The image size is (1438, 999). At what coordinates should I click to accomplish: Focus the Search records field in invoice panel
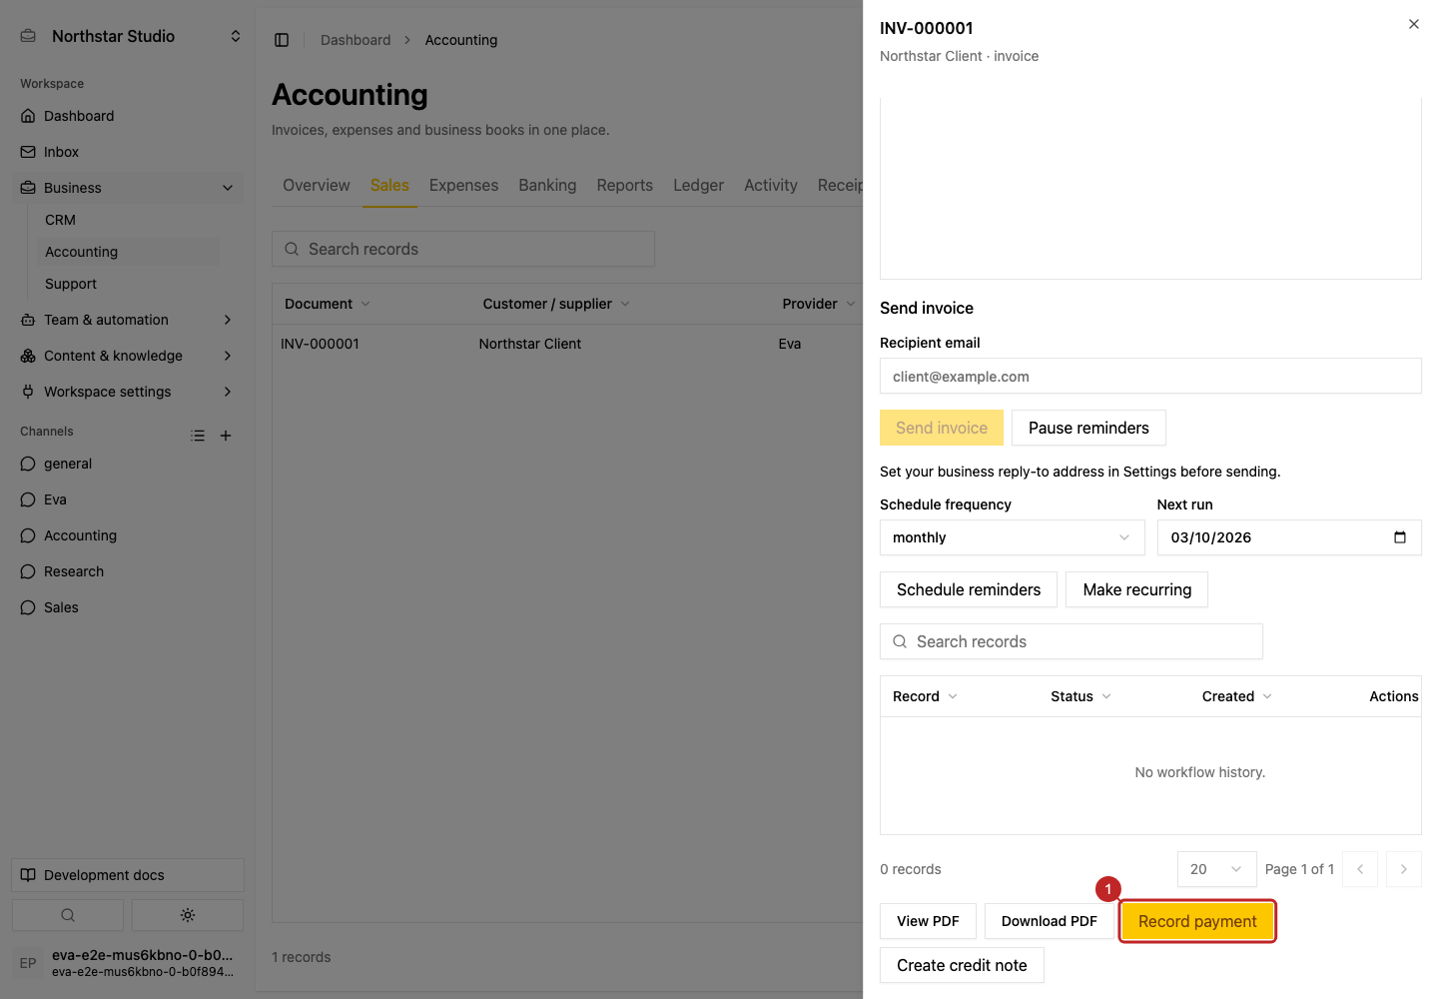(x=1072, y=641)
